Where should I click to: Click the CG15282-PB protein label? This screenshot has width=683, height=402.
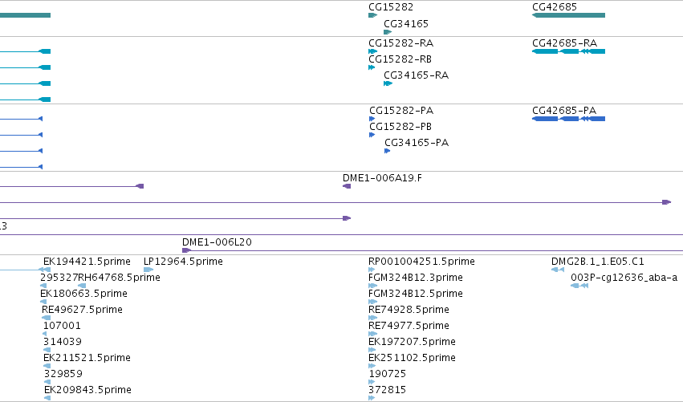(400, 127)
